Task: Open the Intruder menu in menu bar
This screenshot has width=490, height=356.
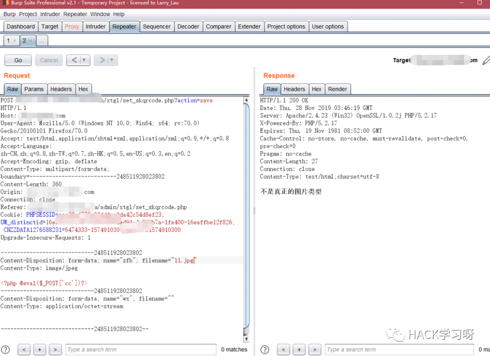Action: coord(50,14)
